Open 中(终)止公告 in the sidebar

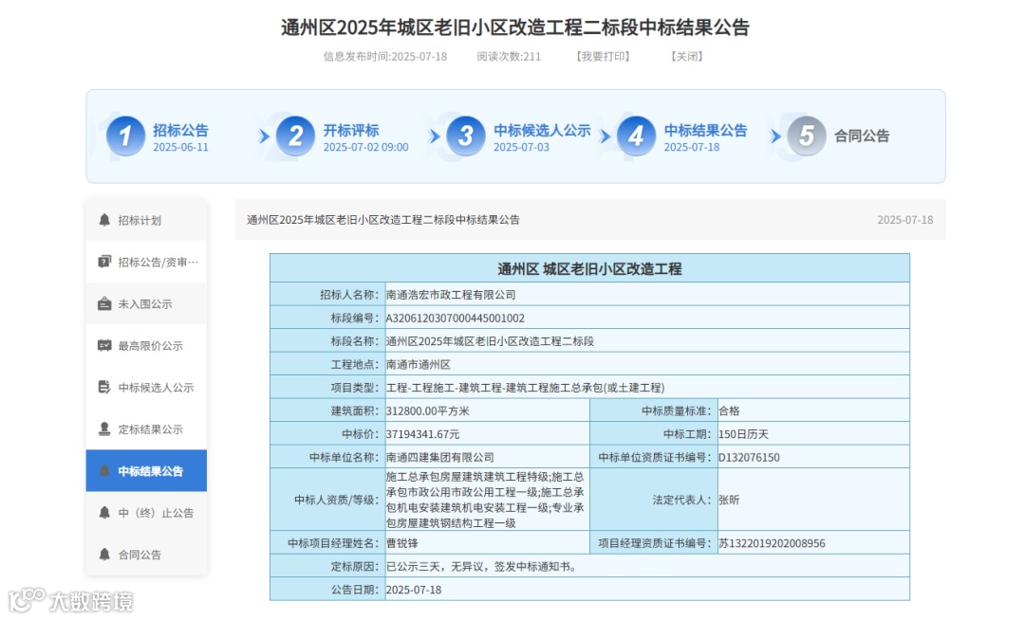(x=146, y=512)
